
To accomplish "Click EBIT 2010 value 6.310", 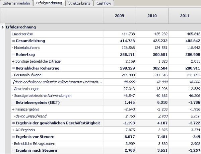I will coord(162,102).
